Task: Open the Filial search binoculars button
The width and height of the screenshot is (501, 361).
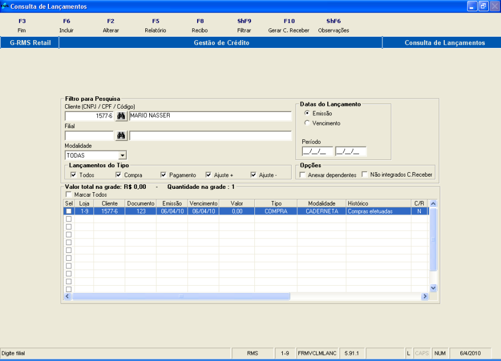Action: (x=121, y=135)
